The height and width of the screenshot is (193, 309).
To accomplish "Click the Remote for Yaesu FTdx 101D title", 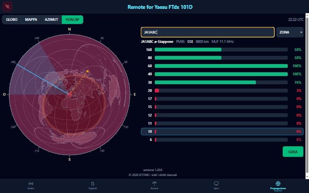I will 160,7.
